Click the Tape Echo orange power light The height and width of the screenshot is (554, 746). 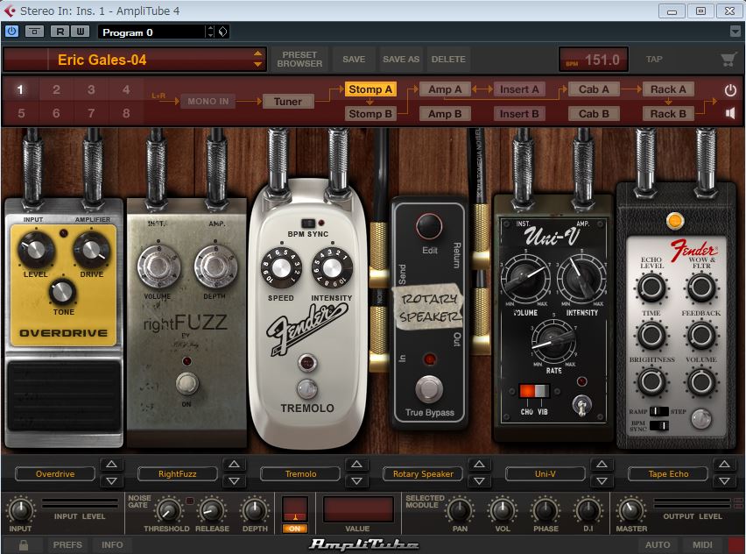(x=674, y=220)
